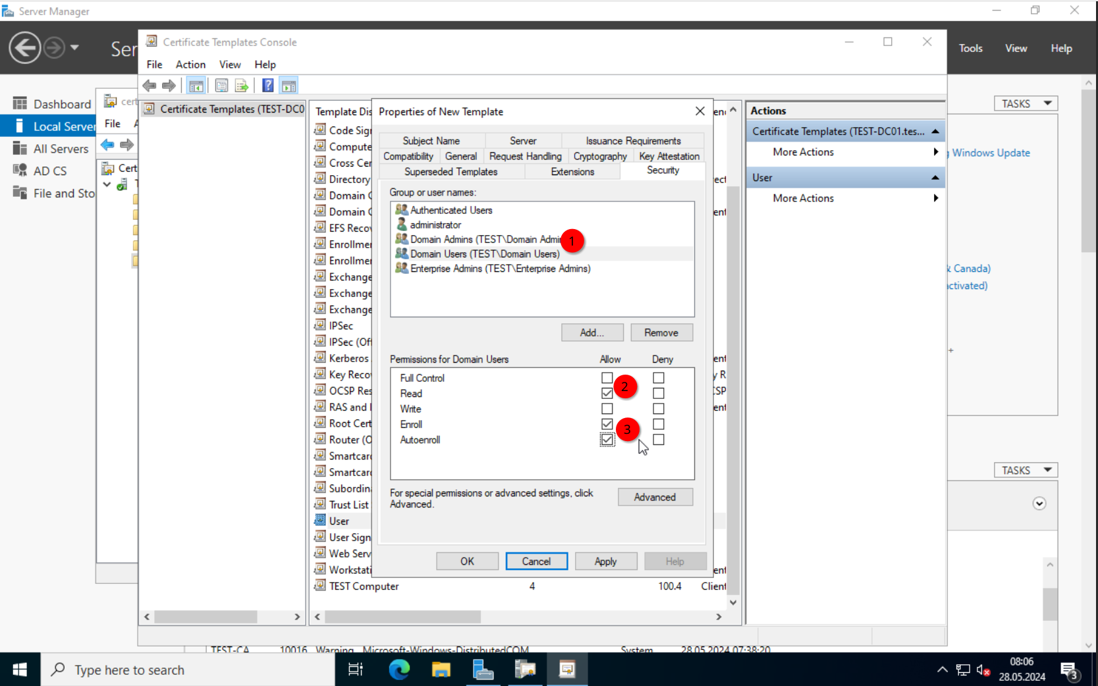Click the Add... button
Screen dimensions: 1098x686
[592, 332]
